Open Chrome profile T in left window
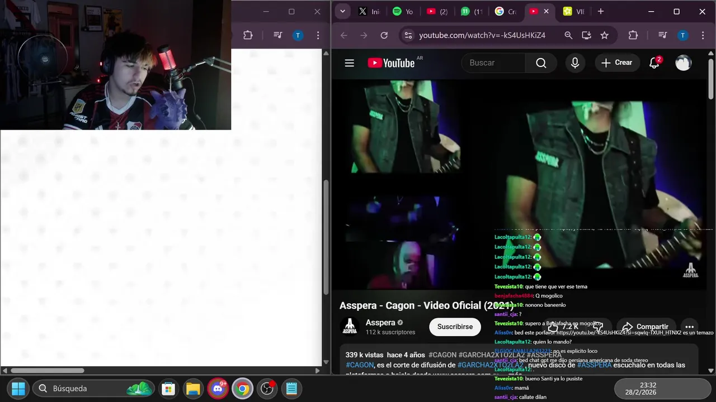Image resolution: width=716 pixels, height=402 pixels. tap(298, 35)
